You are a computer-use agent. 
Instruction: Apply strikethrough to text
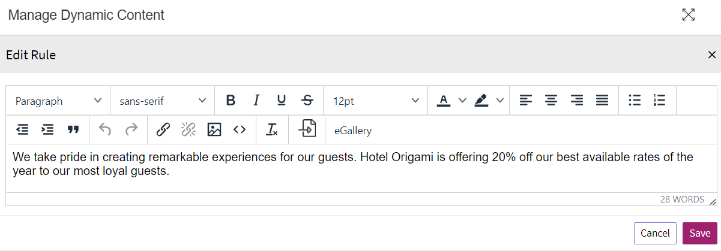pyautogui.click(x=307, y=101)
